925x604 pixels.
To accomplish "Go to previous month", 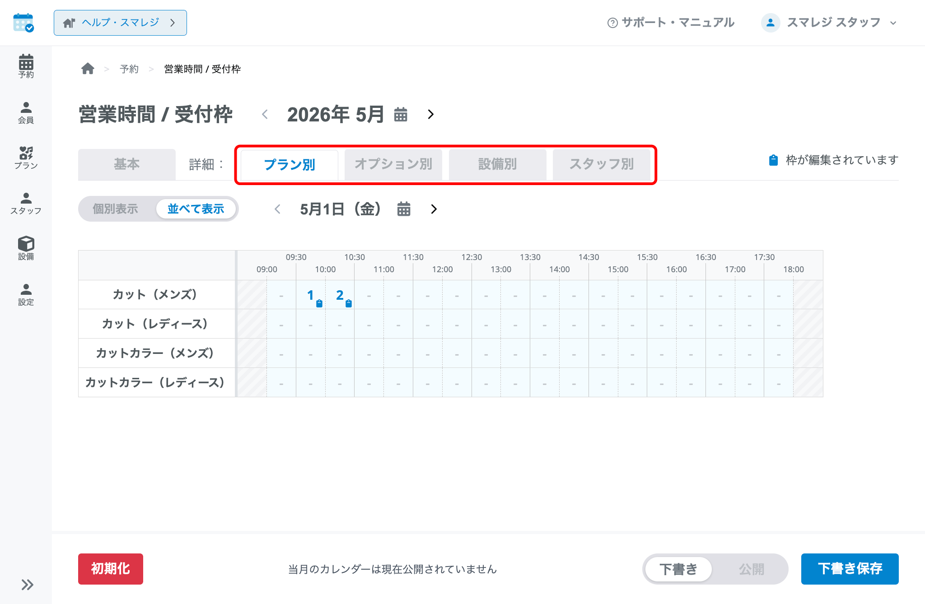I will 265,115.
